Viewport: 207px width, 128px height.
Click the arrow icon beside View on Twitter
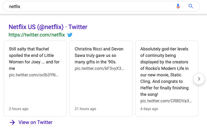point(12,122)
